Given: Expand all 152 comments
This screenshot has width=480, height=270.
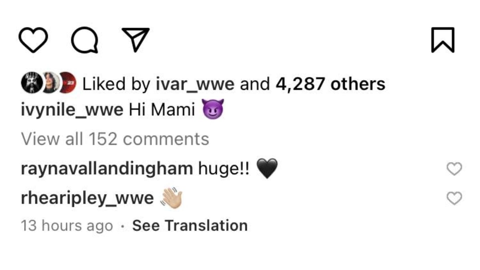Looking at the screenshot, I should pyautogui.click(x=115, y=138).
